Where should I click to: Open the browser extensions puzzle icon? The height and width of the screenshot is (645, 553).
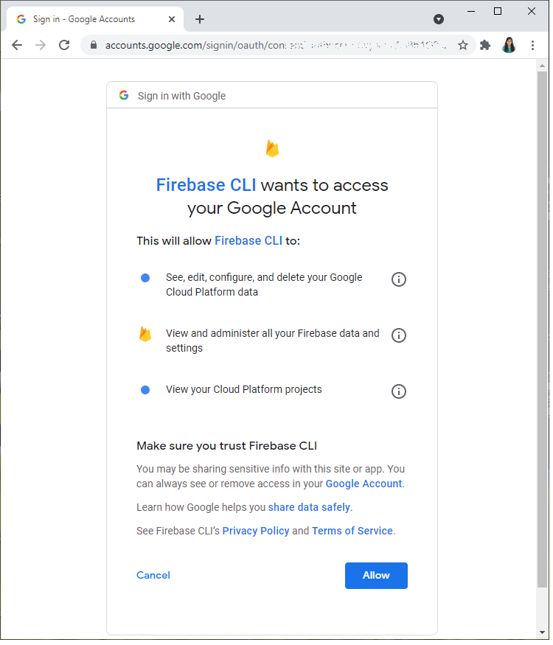(x=485, y=45)
